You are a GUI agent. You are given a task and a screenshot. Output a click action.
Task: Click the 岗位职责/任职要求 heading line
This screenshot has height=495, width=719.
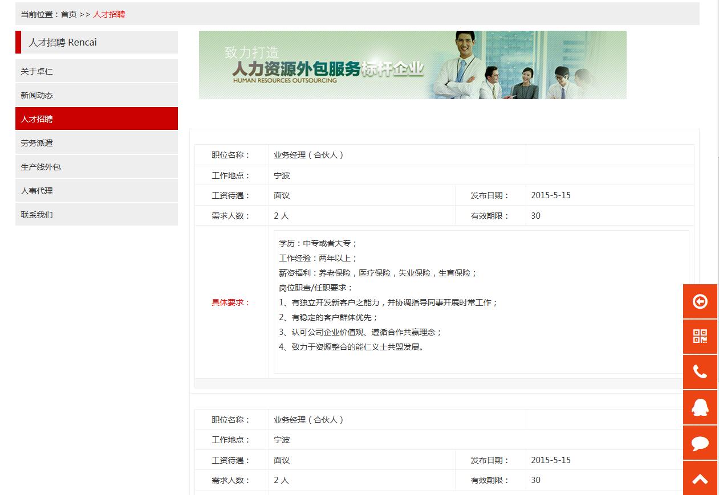(x=316, y=288)
